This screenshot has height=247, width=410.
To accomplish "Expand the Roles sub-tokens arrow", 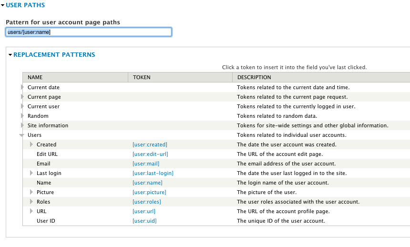I will 31,202.
